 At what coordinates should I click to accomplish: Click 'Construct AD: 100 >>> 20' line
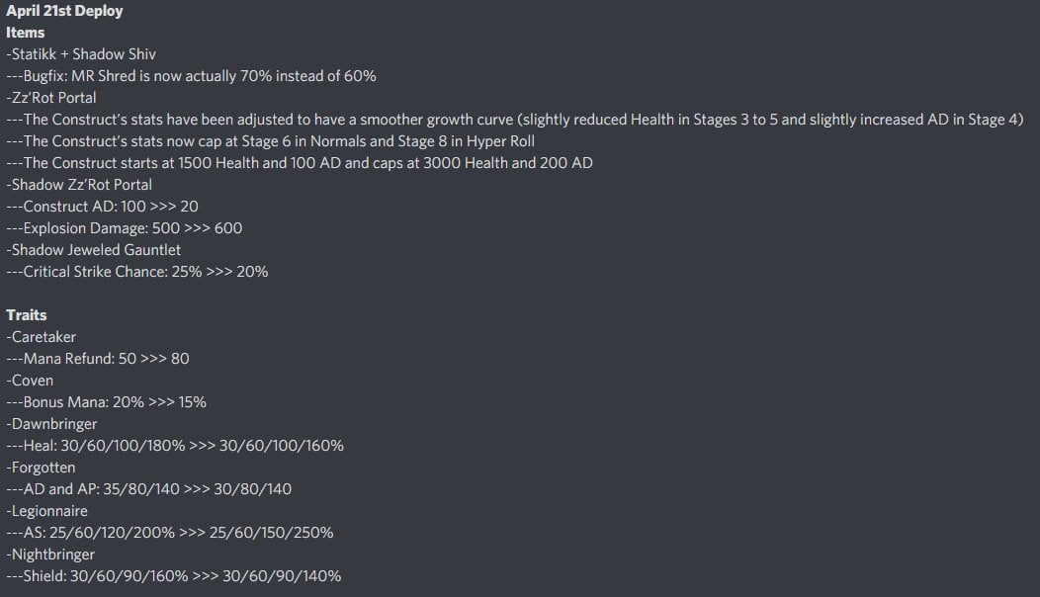pos(102,207)
